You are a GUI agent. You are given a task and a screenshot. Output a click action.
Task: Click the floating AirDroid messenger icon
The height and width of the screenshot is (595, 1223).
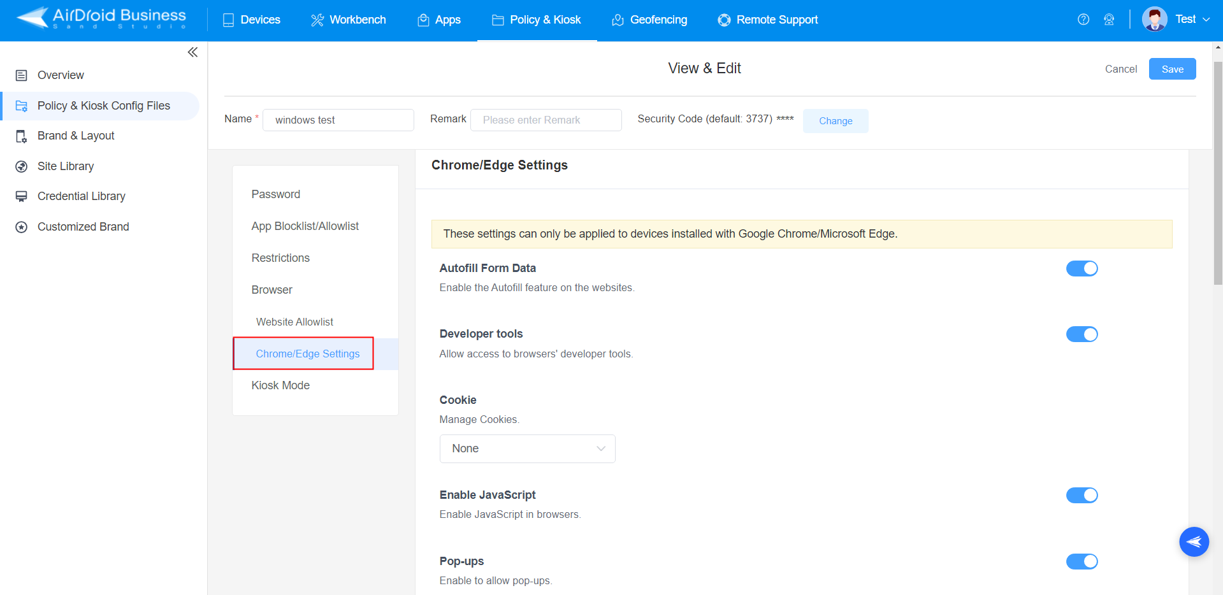(1194, 541)
